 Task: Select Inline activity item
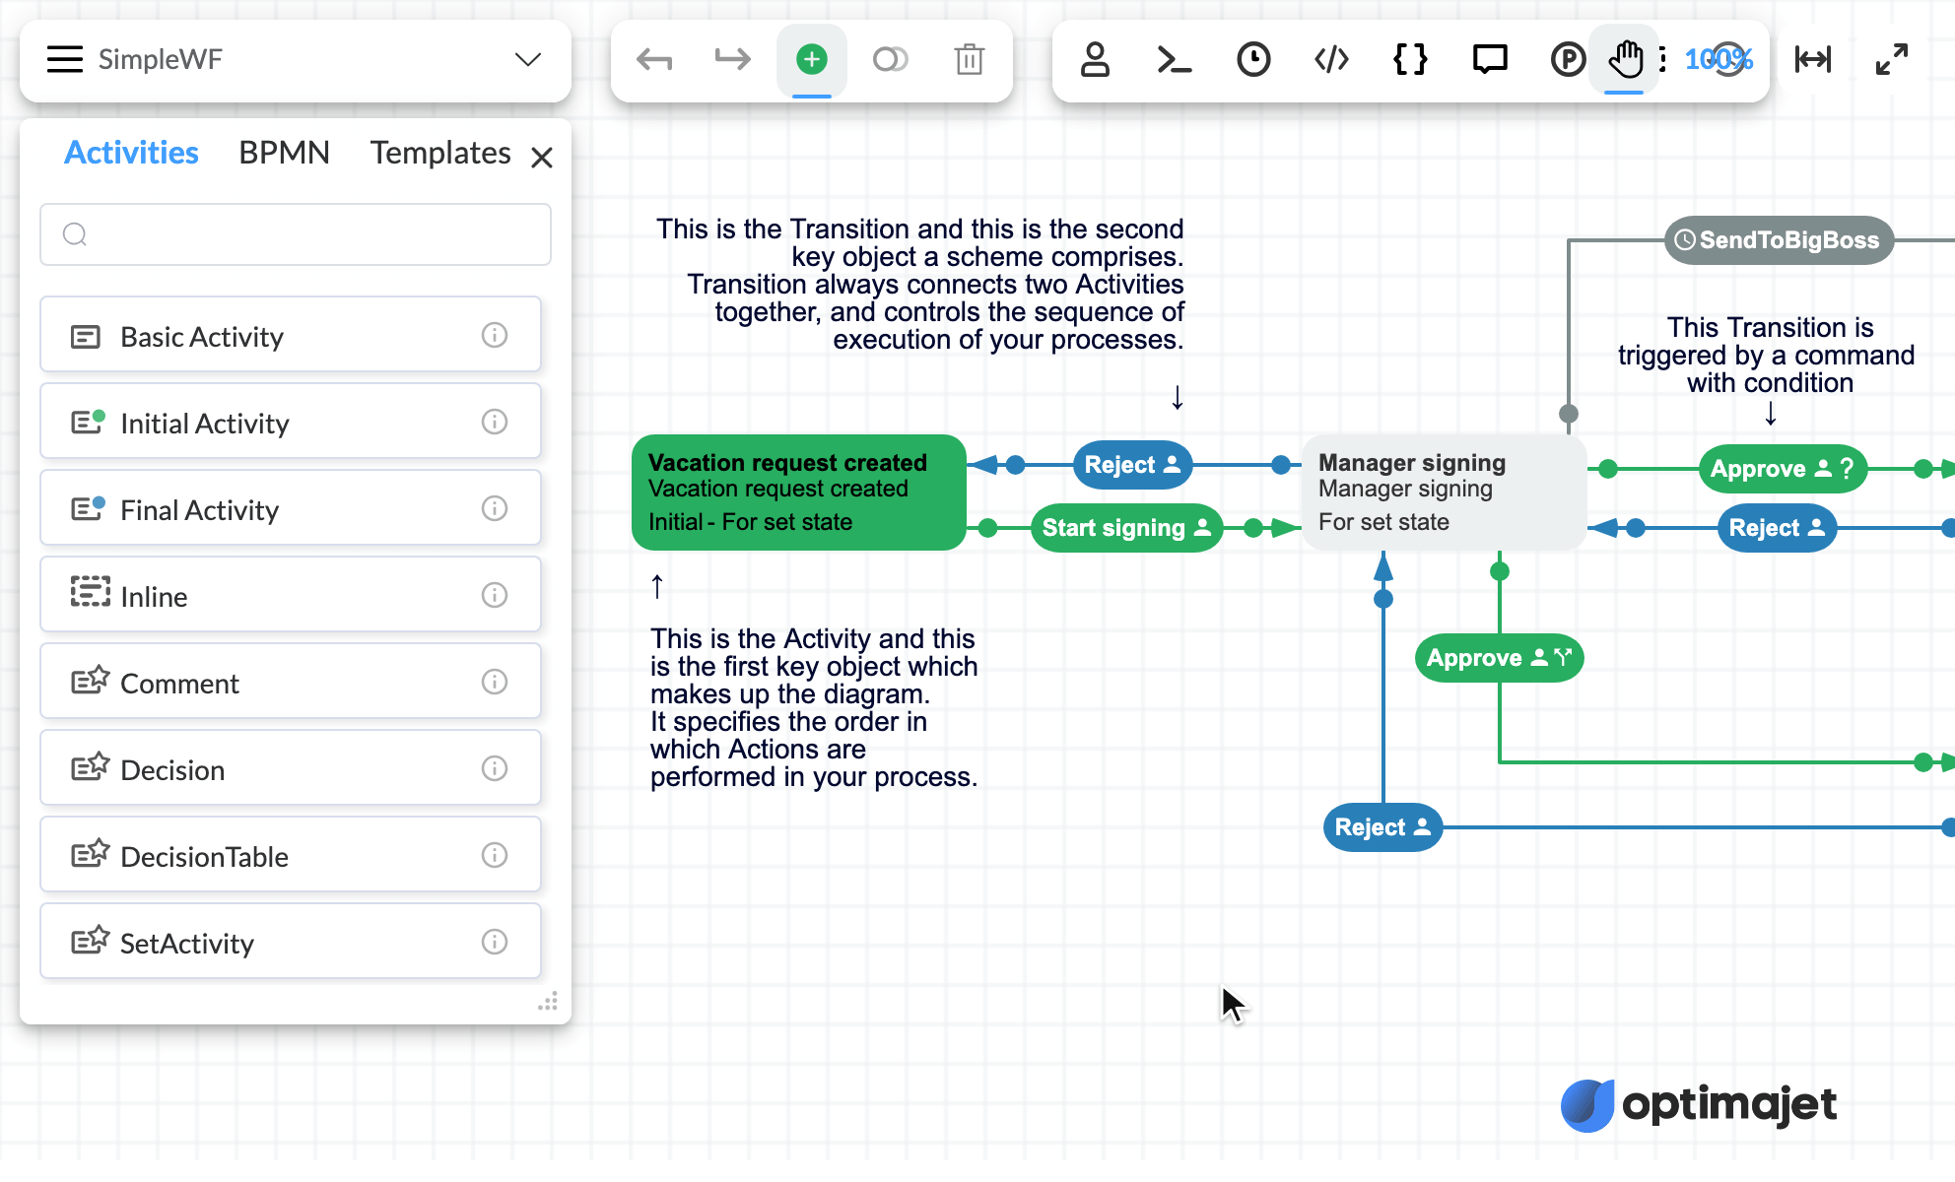click(291, 596)
